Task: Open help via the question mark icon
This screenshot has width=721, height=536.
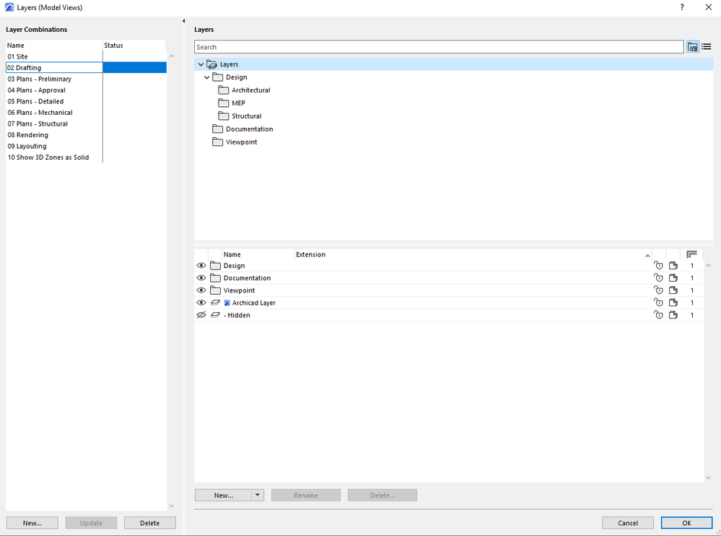Action: (x=681, y=7)
